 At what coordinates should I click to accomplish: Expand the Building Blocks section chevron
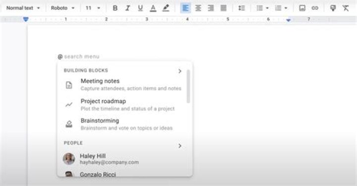tap(179, 71)
